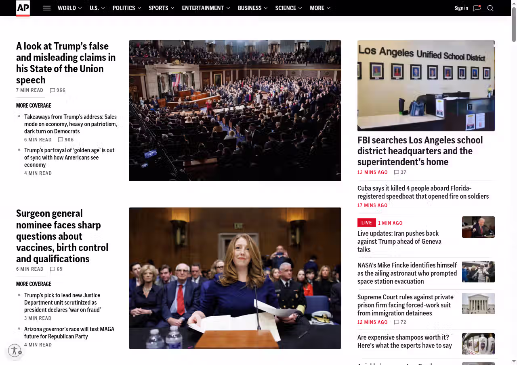Image resolution: width=517 pixels, height=365 pixels.
Task: Click comment icon on Surgeon general story
Action: (x=53, y=269)
